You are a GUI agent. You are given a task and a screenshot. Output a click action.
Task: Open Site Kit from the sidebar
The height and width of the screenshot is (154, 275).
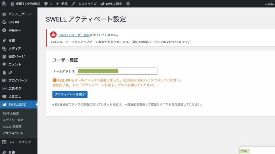[13, 22]
